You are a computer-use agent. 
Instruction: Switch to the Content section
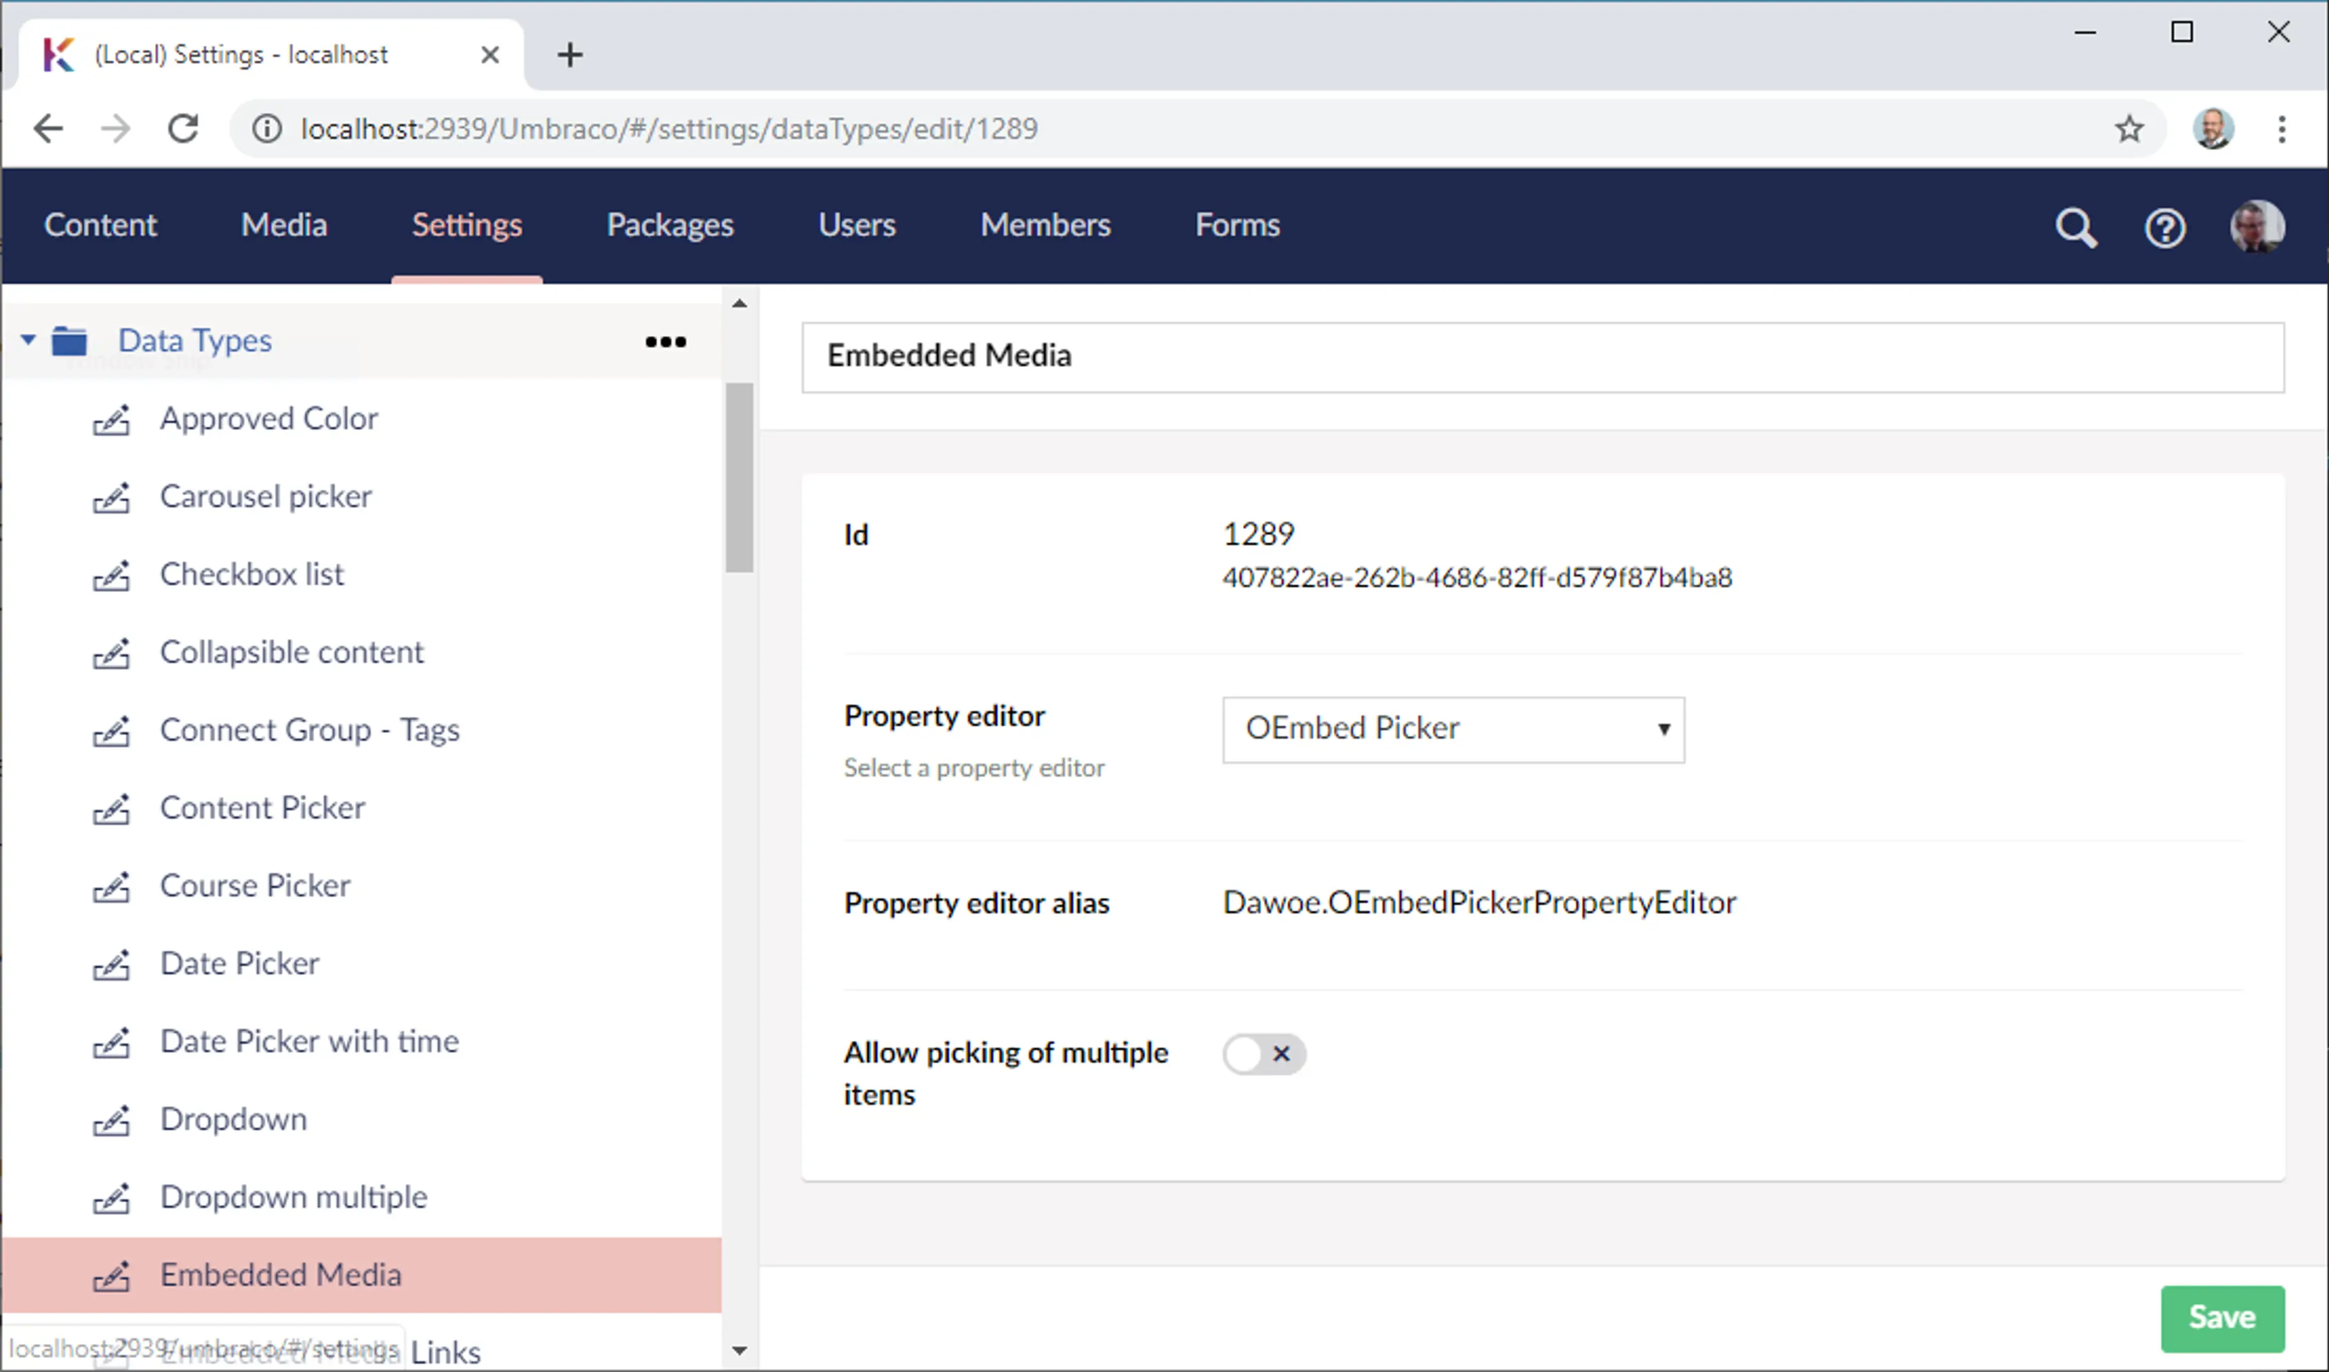point(101,224)
